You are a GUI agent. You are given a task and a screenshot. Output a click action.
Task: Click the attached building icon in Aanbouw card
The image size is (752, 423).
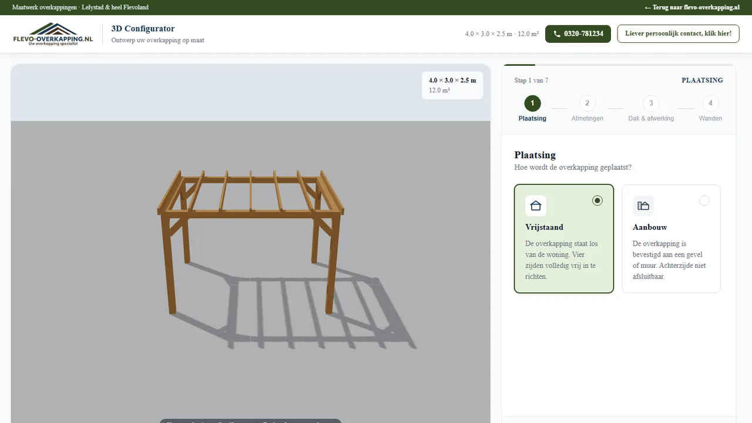643,206
